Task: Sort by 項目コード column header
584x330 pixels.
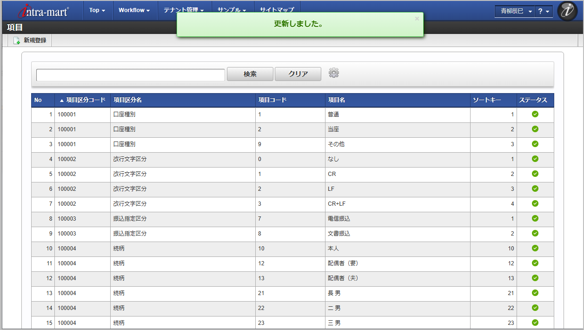Action: [290, 100]
